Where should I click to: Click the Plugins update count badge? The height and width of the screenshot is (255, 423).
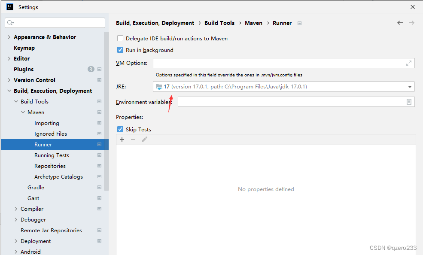point(91,69)
